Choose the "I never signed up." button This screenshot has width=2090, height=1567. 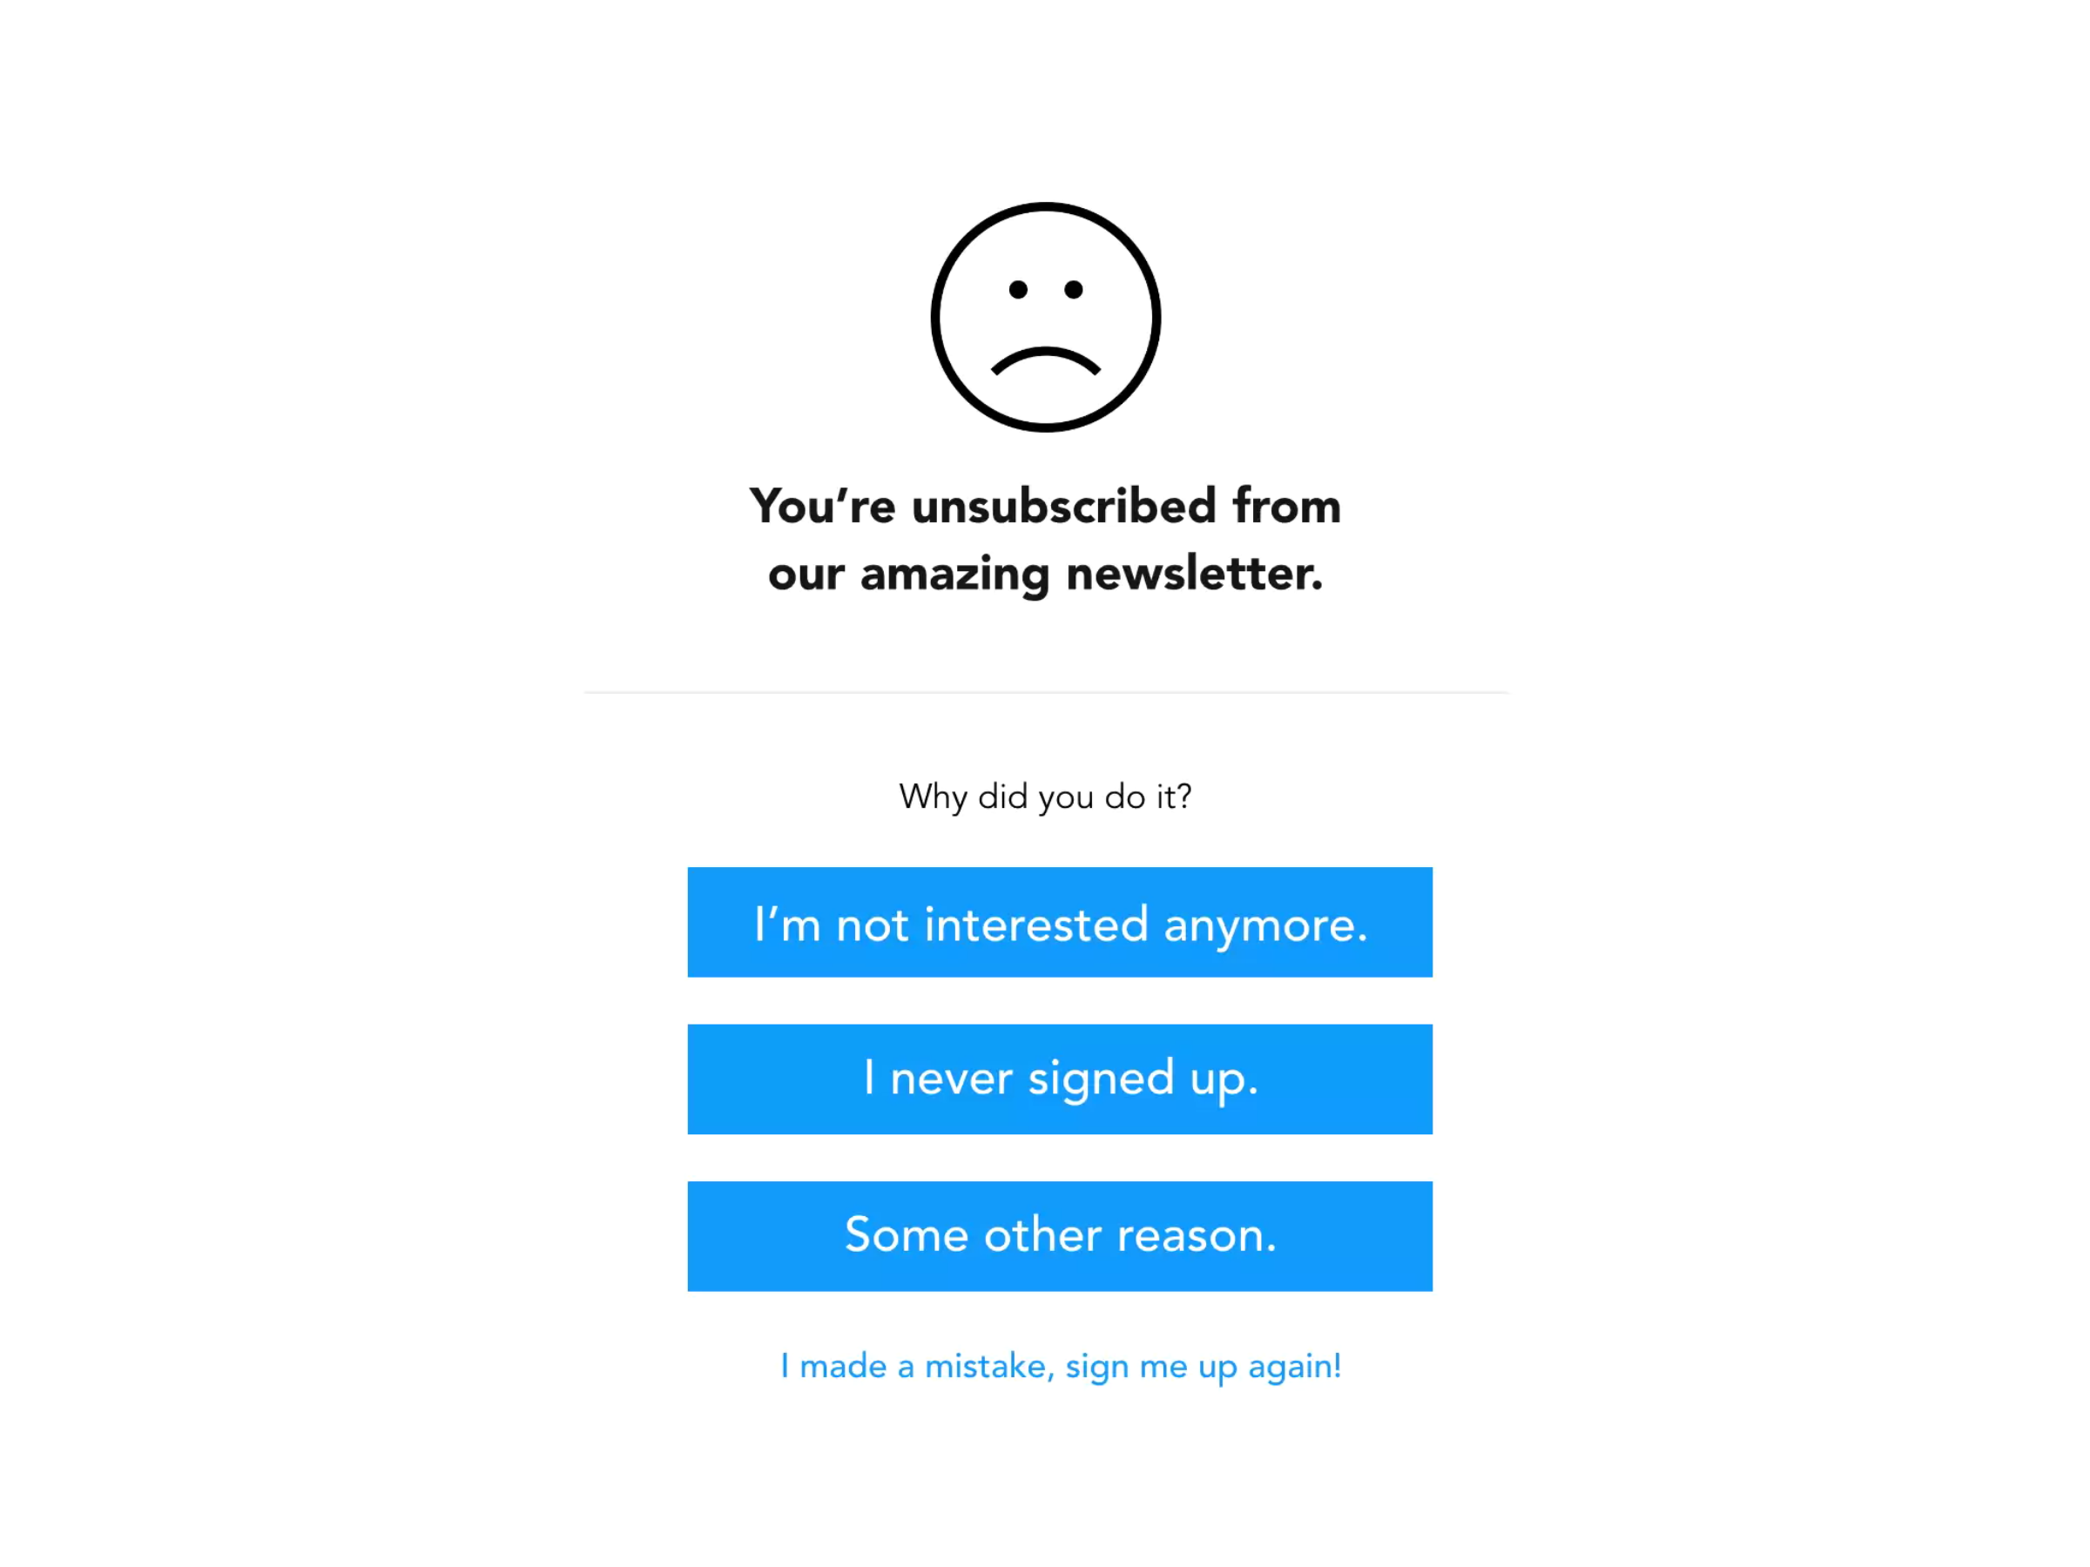(x=1059, y=1079)
